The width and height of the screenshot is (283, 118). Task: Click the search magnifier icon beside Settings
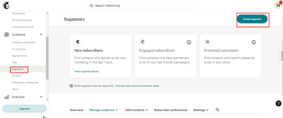[x=217, y=110]
